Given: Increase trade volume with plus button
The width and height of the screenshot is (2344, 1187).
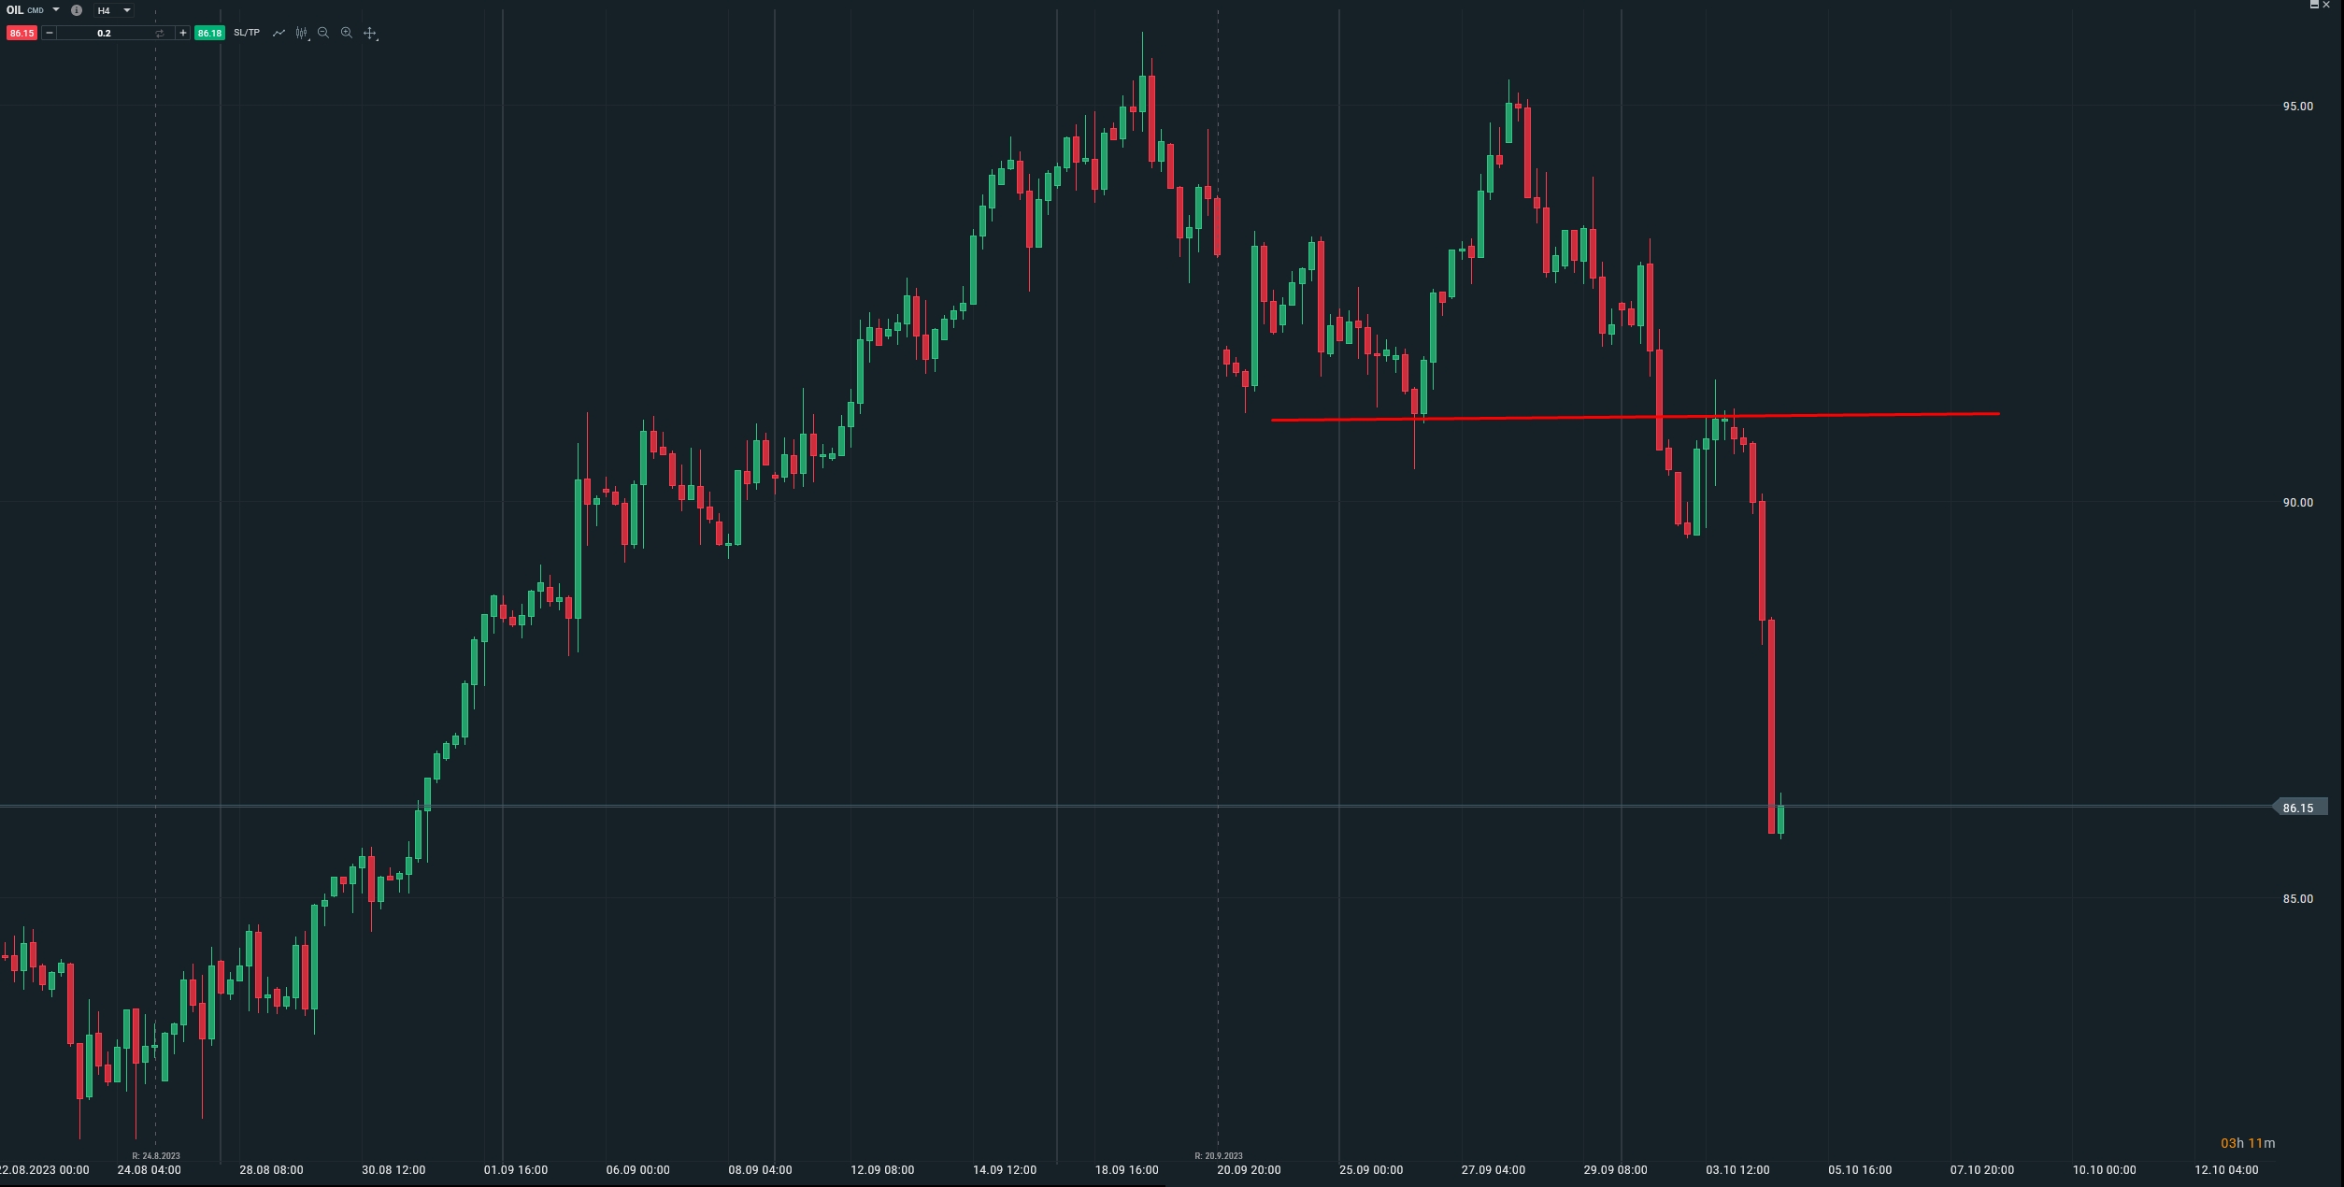Looking at the screenshot, I should [183, 33].
